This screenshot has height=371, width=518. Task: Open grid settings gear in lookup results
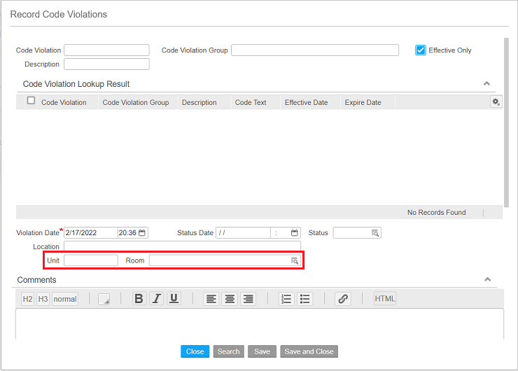[x=496, y=102]
